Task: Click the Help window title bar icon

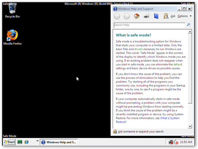Action: pyautogui.click(x=115, y=9)
